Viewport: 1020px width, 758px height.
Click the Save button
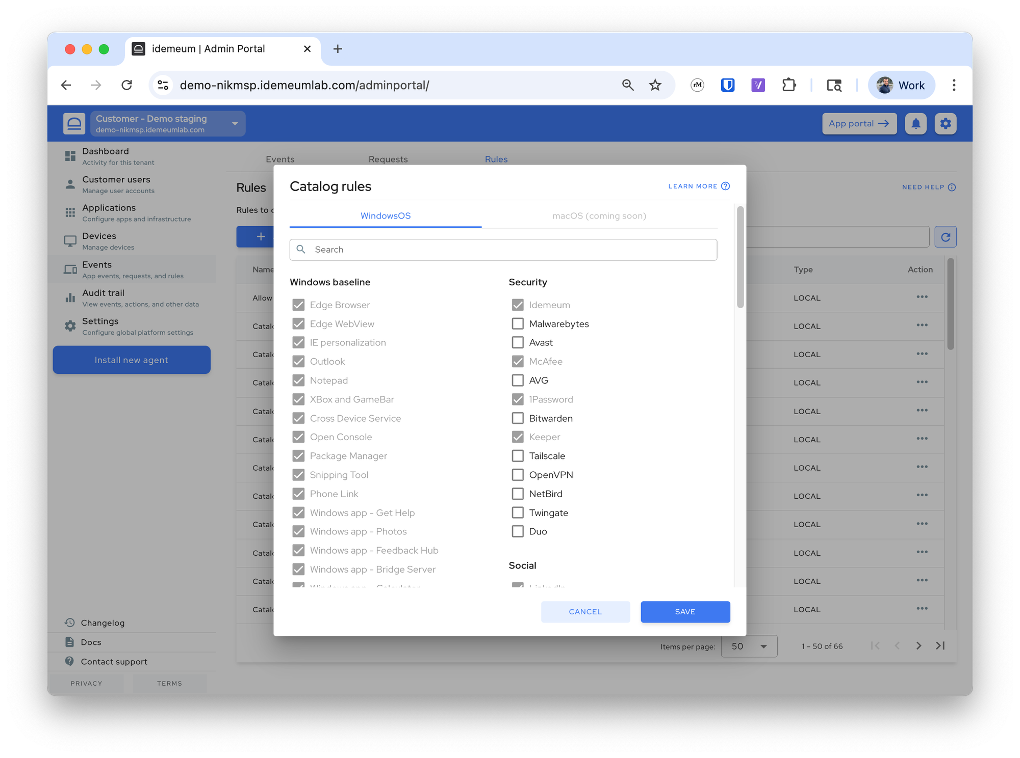click(685, 612)
